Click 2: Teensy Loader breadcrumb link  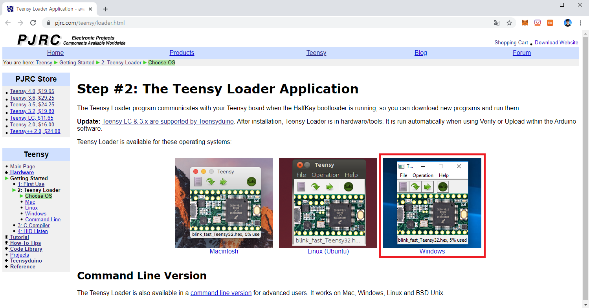click(121, 62)
